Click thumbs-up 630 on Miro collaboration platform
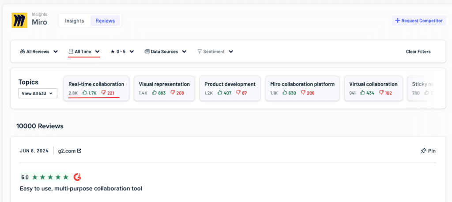 [289, 93]
